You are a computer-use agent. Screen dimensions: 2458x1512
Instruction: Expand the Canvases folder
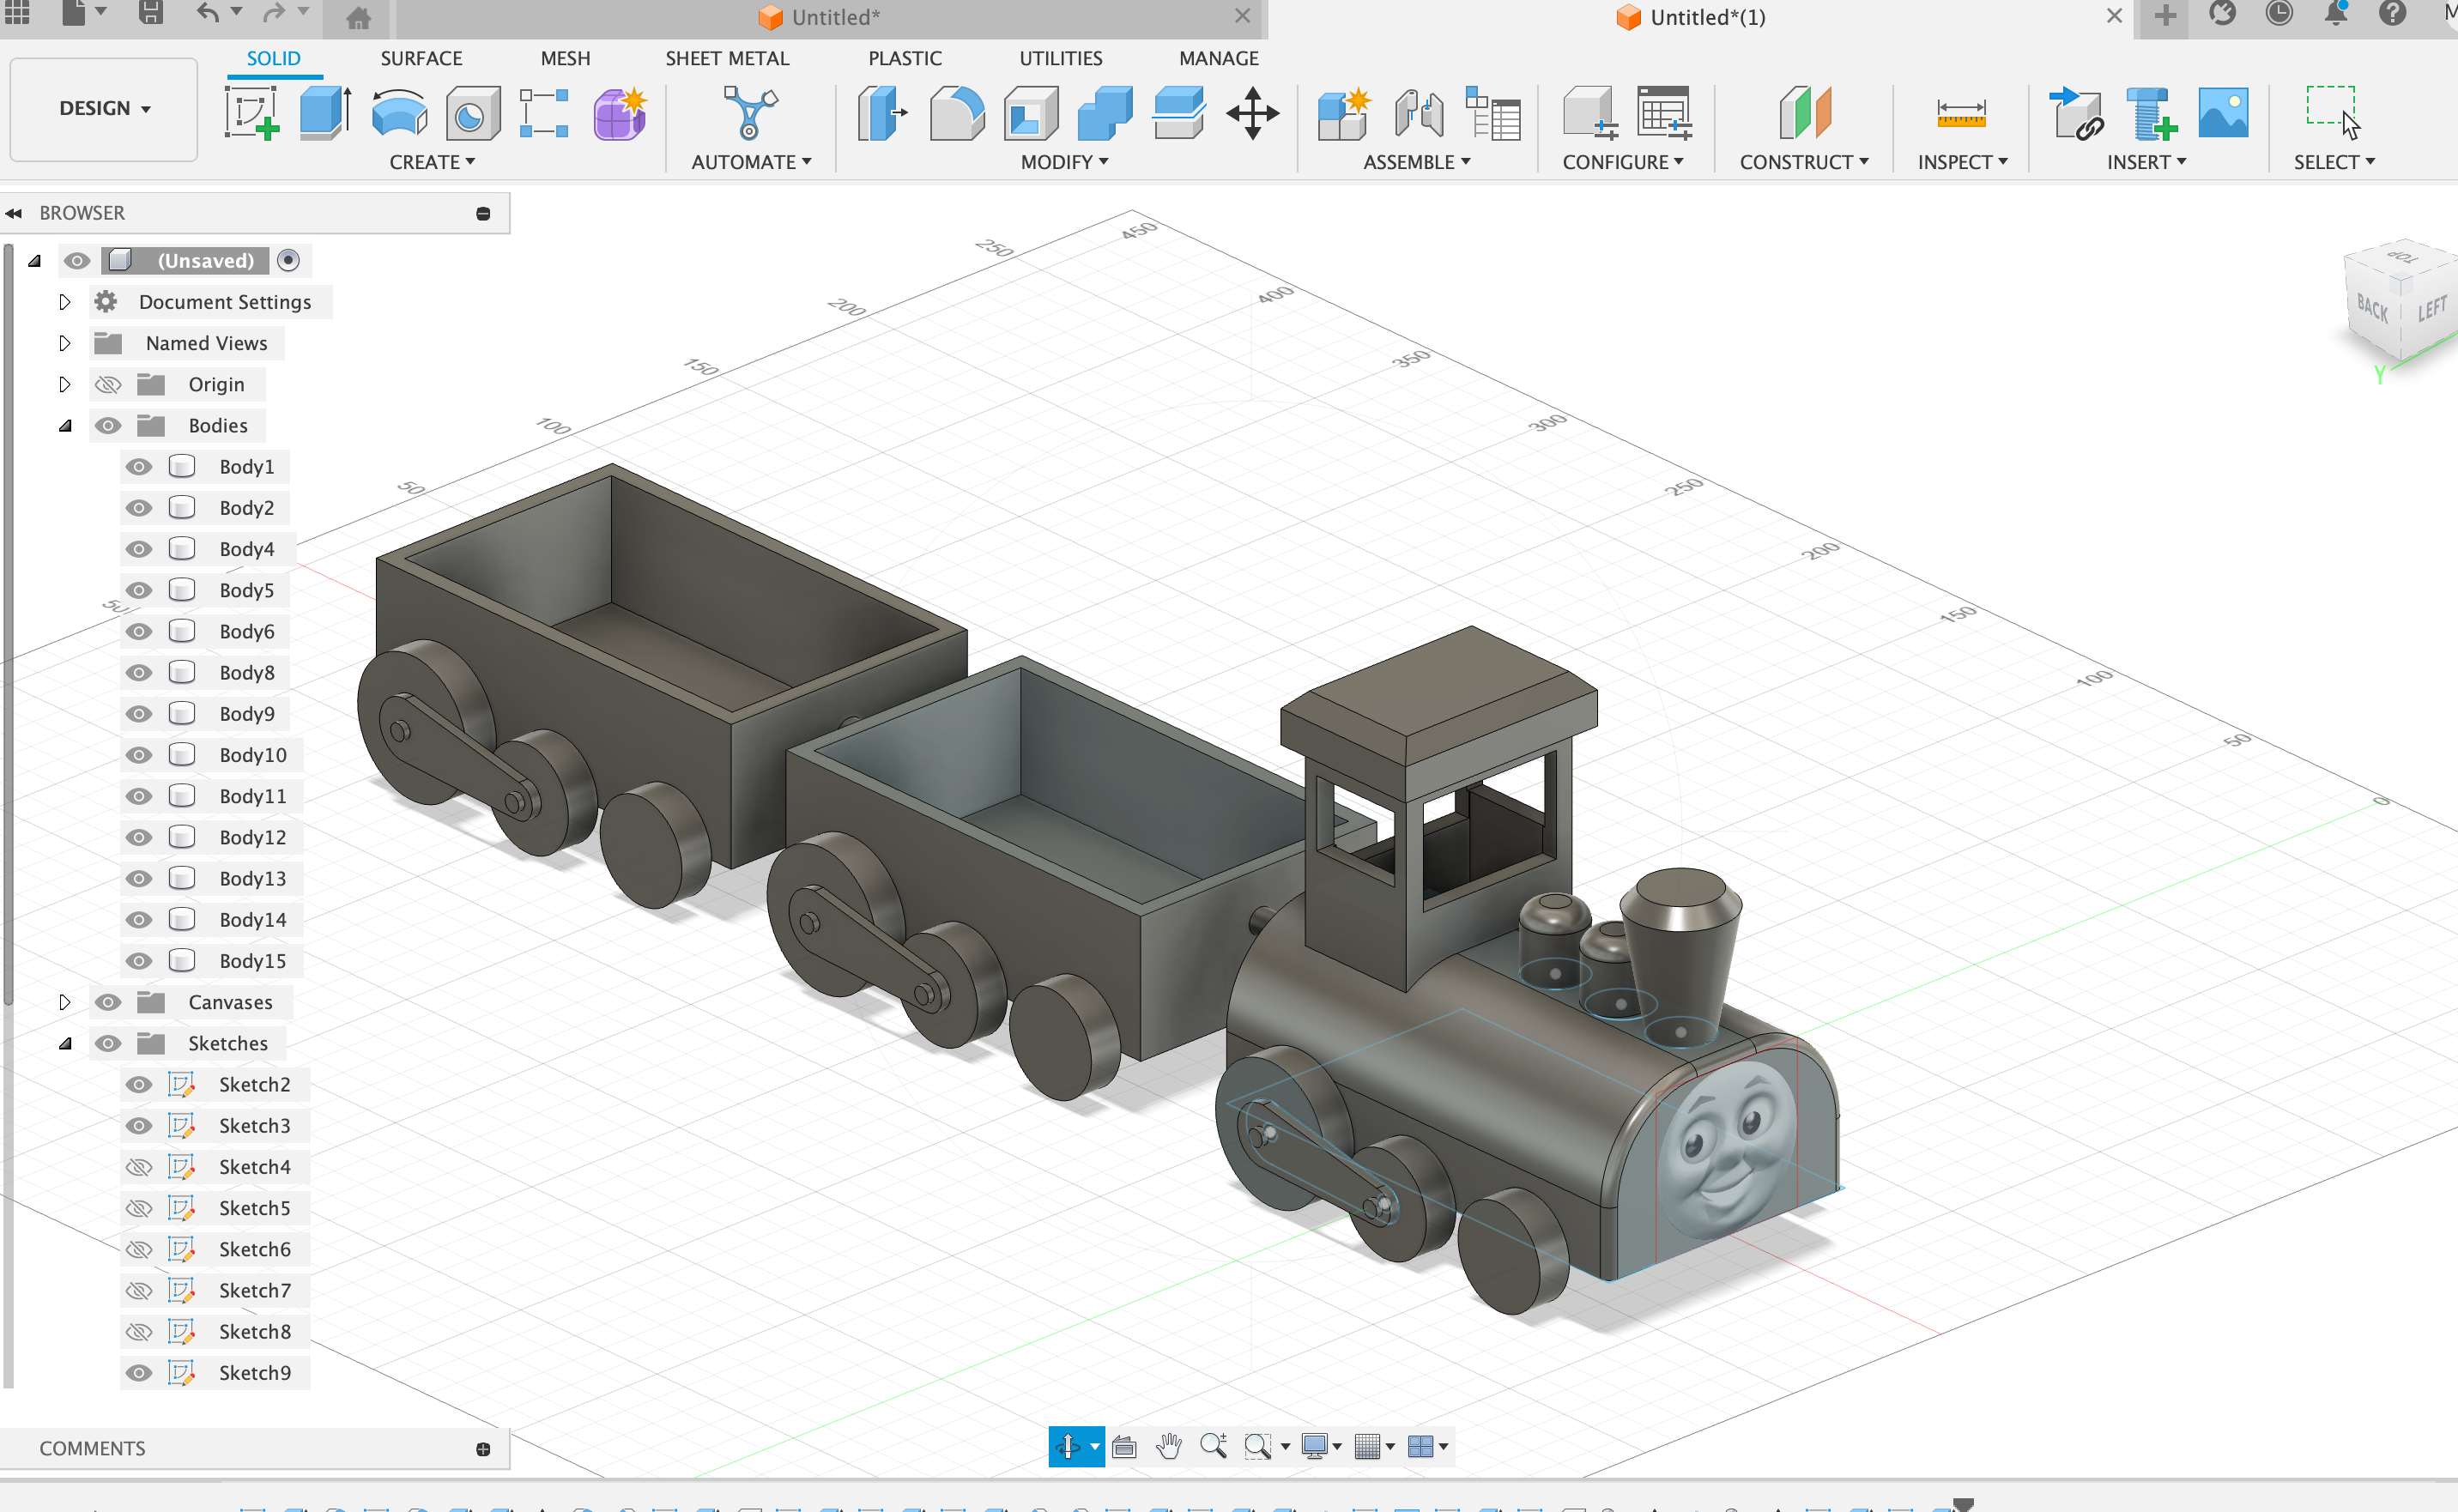click(65, 1002)
